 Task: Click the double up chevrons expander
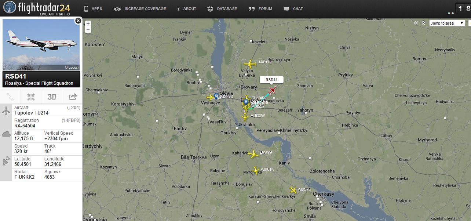point(423,23)
